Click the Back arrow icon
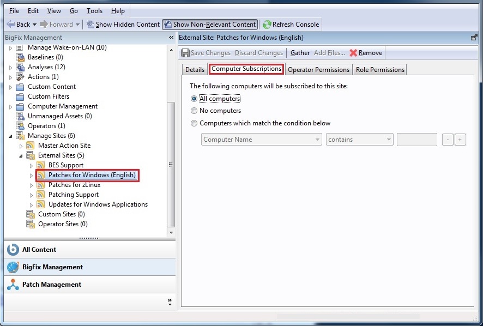This screenshot has width=483, height=326. pyautogui.click(x=10, y=24)
